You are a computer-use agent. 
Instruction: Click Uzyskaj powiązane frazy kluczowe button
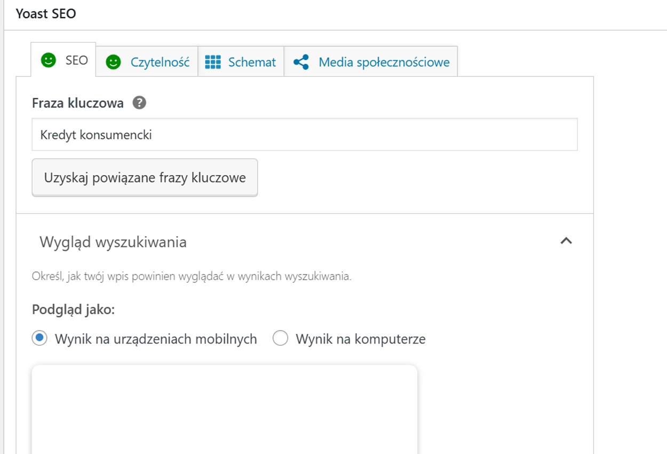145,177
